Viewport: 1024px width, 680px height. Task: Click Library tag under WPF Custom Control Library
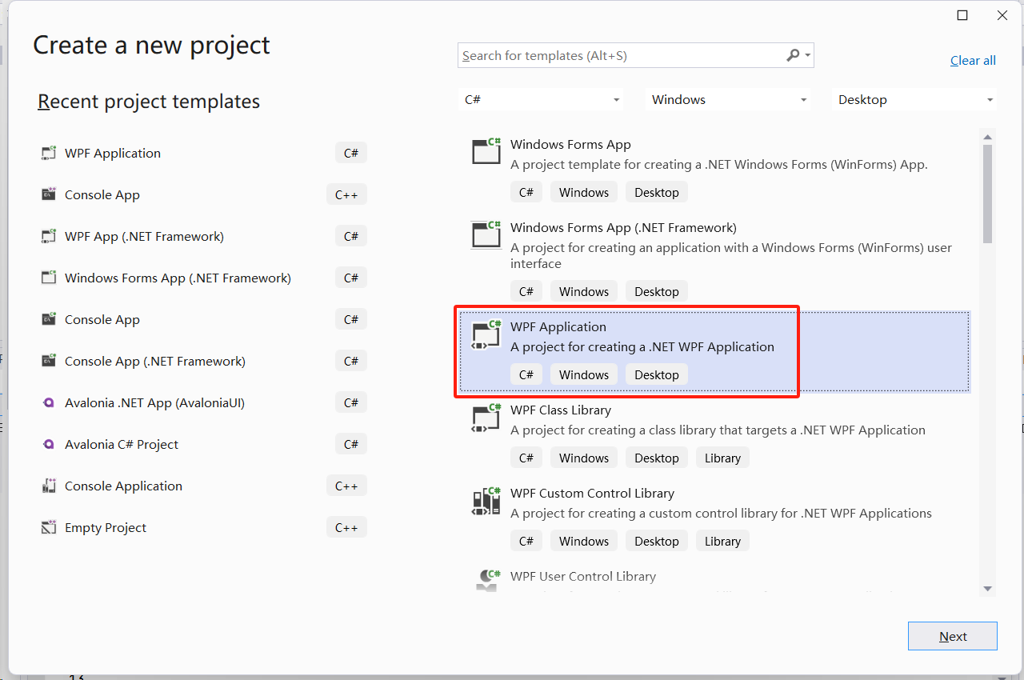point(722,541)
